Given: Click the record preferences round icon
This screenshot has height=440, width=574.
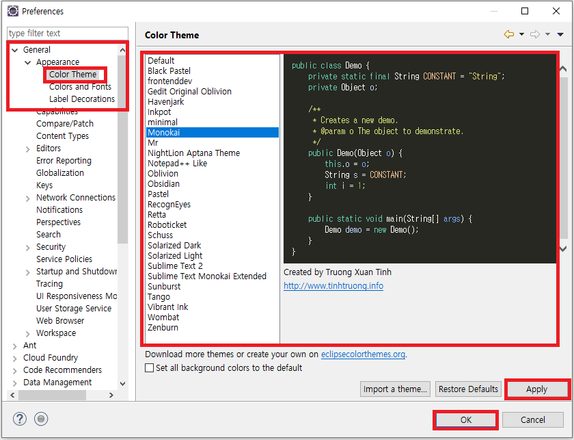Looking at the screenshot, I should [x=41, y=419].
